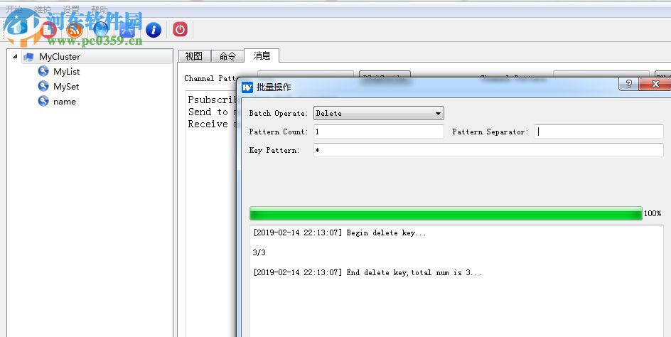Image resolution: width=671 pixels, height=337 pixels.
Task: Select the name key in the tree
Action: 65,102
